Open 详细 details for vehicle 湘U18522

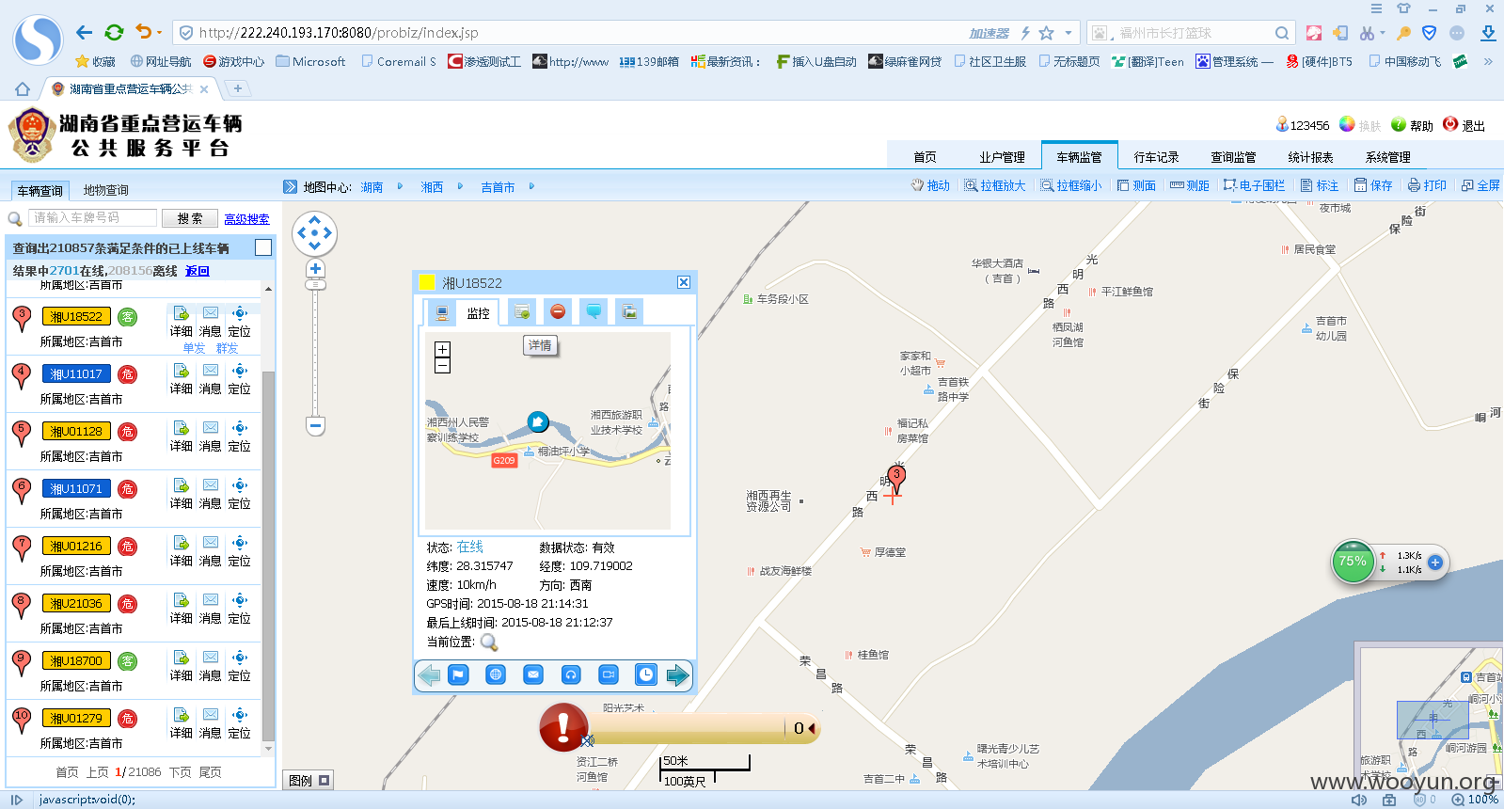182,321
